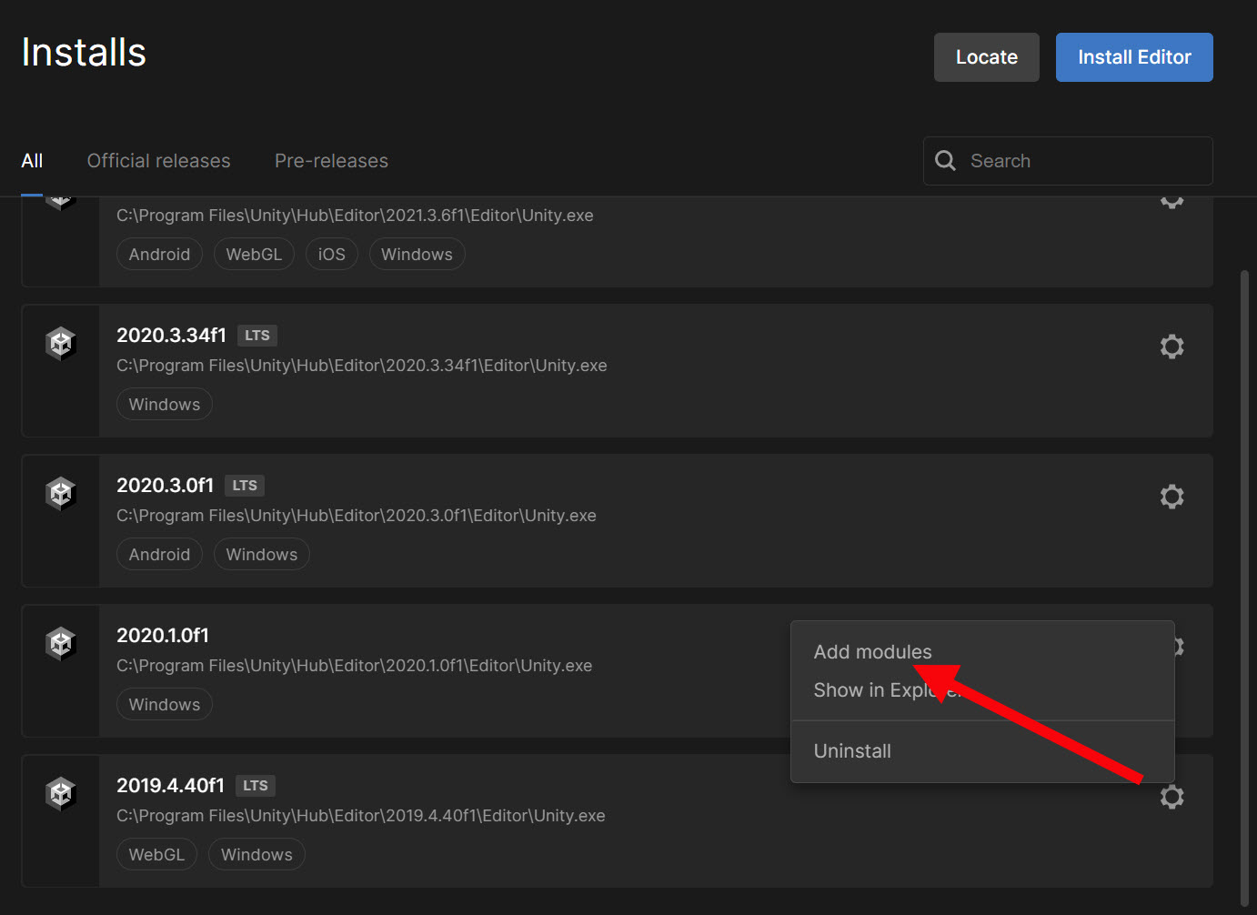Screen dimensions: 1257x915
Task: Open gear settings for 2020.3.34f1 install
Action: [1172, 347]
